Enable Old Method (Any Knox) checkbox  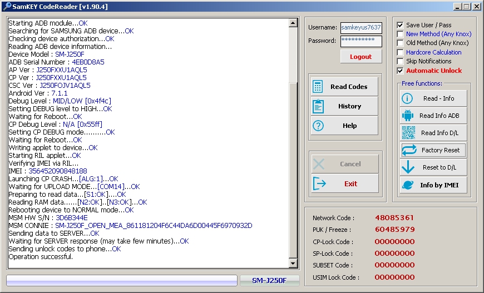400,43
